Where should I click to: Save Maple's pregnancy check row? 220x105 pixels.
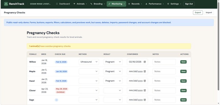(x=183, y=71)
